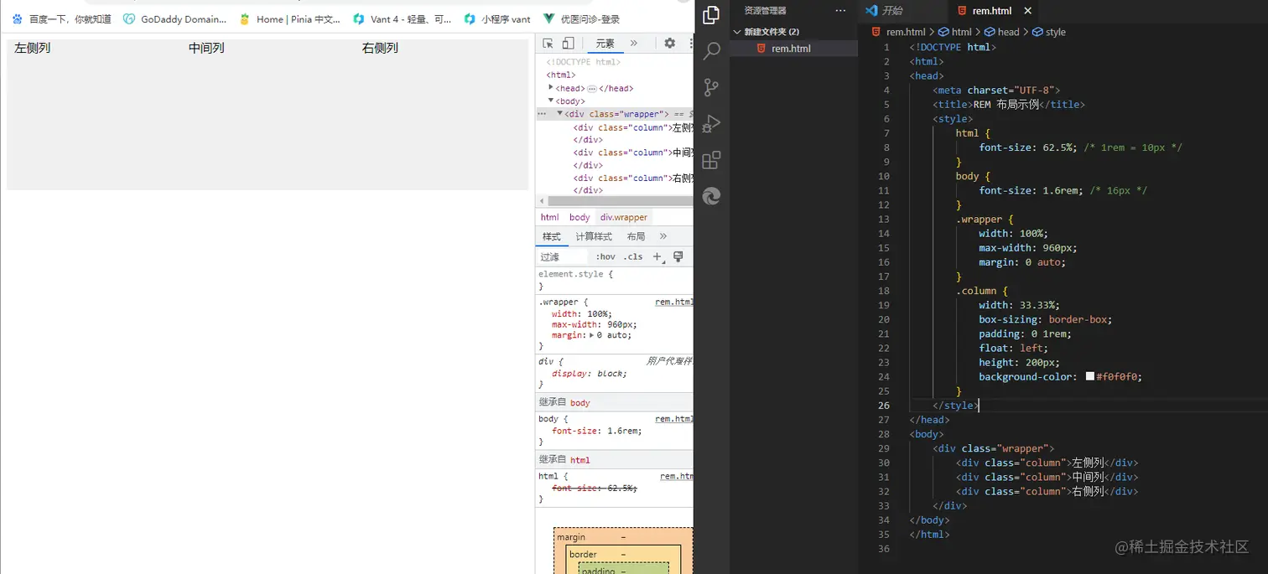This screenshot has width=1268, height=574.
Task: Collapse the body node in DOM tree
Action: [x=551, y=101]
